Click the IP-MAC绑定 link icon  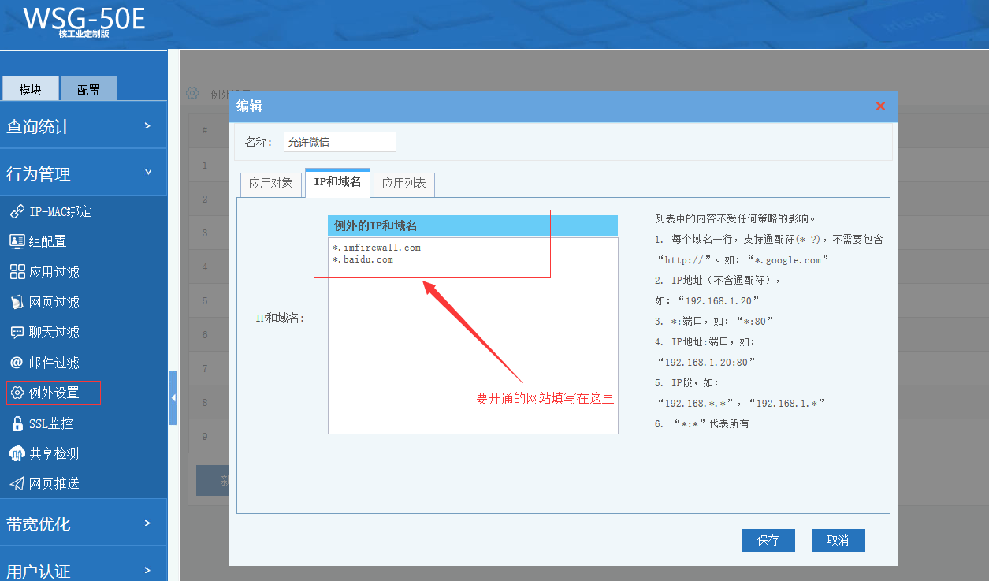coord(17,212)
